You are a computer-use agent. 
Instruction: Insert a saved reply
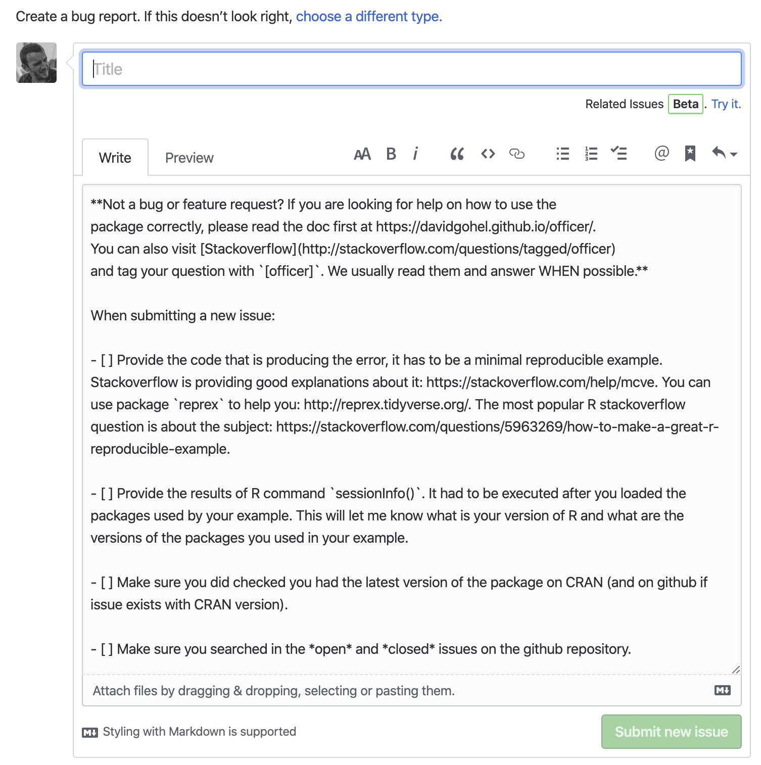[x=691, y=154]
